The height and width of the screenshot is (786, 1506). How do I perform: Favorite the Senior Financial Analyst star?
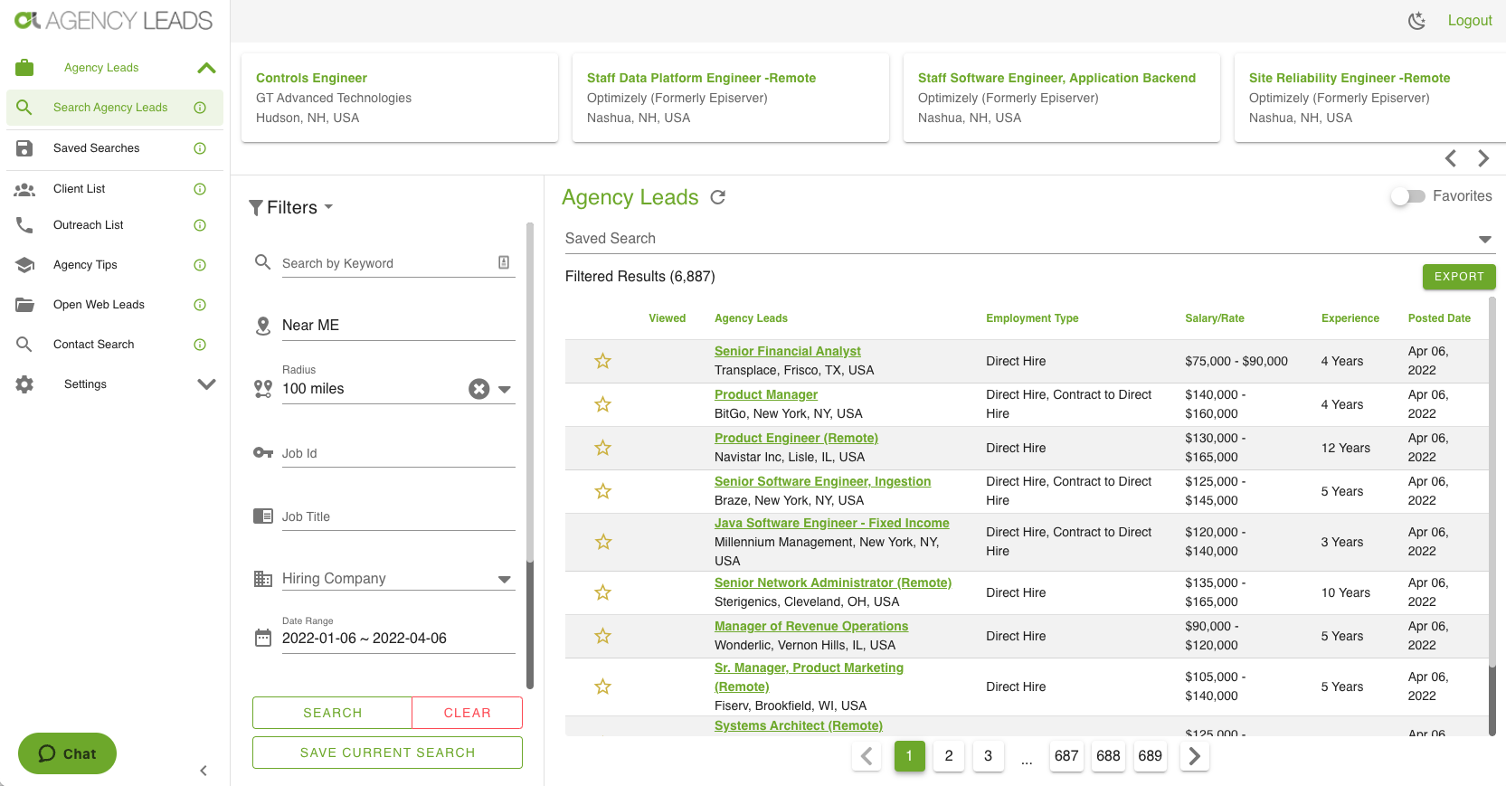pos(602,361)
